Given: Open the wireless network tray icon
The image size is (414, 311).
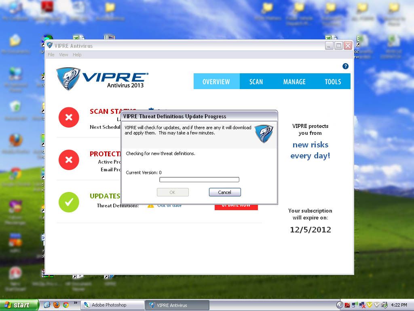Looking at the screenshot, I should (x=355, y=305).
